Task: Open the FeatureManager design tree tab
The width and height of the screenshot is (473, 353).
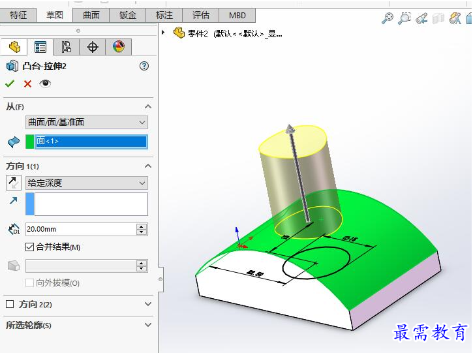Action: click(x=14, y=48)
